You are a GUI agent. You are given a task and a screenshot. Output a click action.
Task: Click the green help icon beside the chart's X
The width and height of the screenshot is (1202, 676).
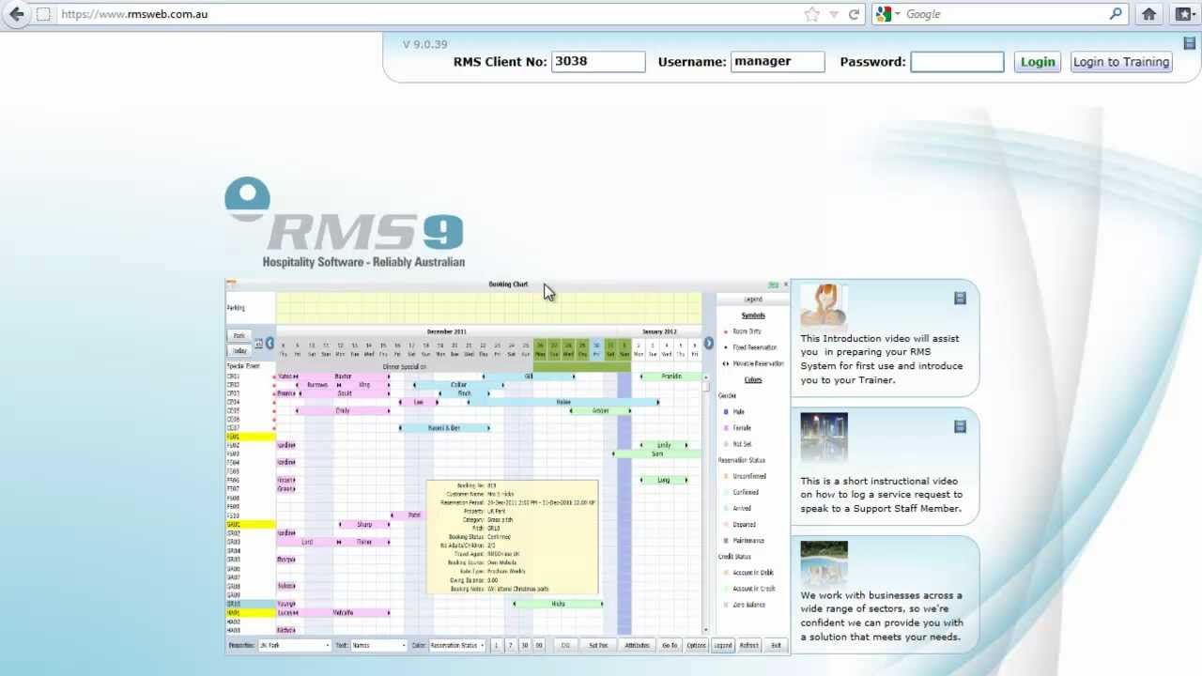(x=774, y=284)
